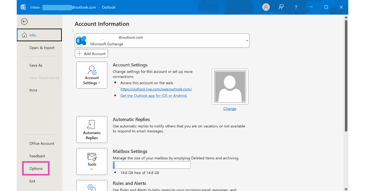Open the Help question mark icon
Viewport: 365px width, 191px height.
(x=296, y=7)
